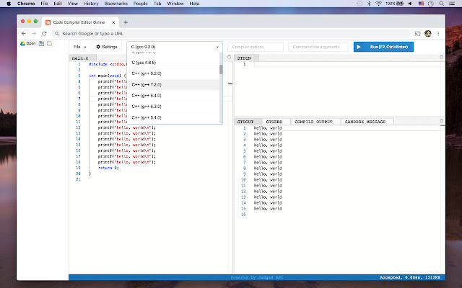This screenshot has height=288, width=462.
Task: Reload the page with refresh icon
Action: [45, 33]
